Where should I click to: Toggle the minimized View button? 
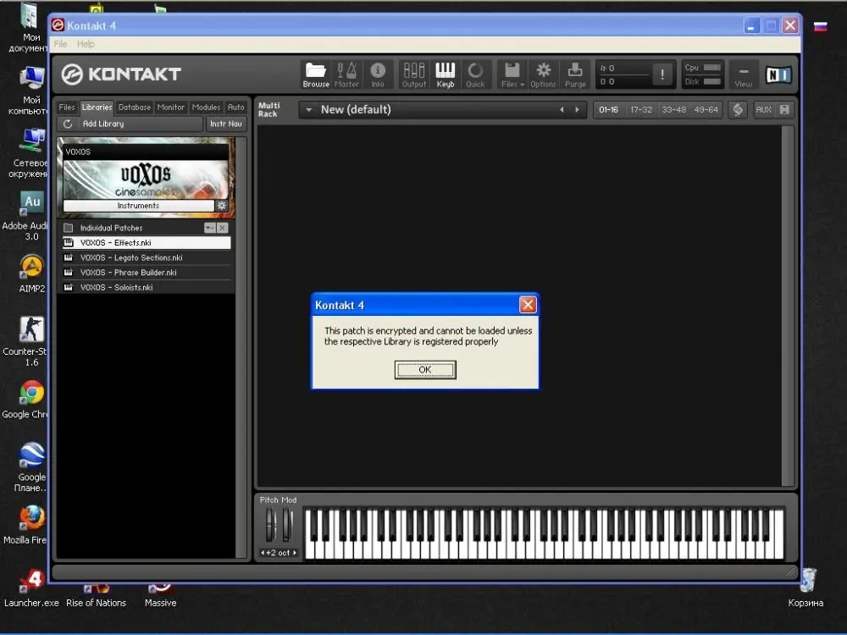coord(744,75)
